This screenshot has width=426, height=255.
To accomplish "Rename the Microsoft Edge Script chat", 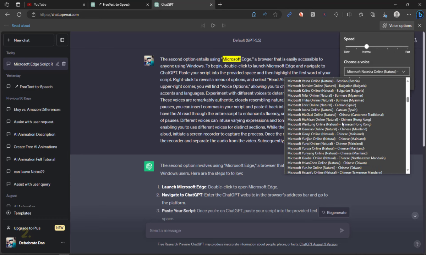I will pos(58,64).
